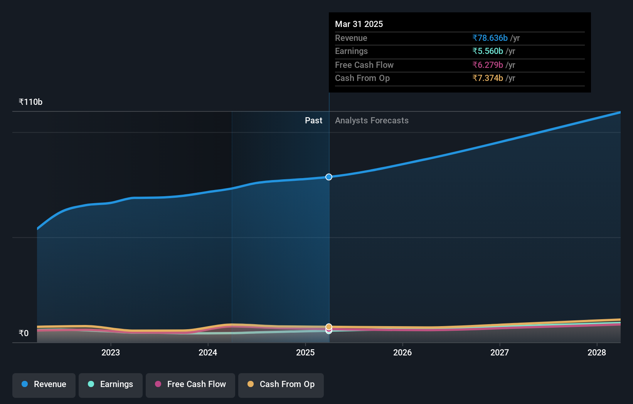Select the Cash From Op marker near the forecast divider
633x404 pixels.
(328, 326)
